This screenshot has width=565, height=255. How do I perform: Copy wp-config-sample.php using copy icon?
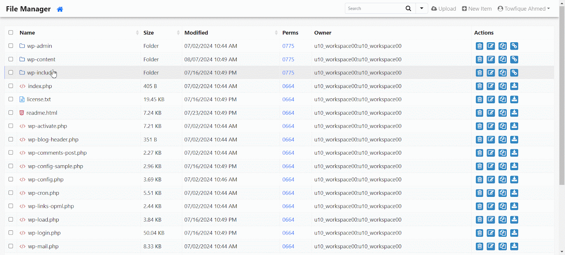[x=502, y=166]
